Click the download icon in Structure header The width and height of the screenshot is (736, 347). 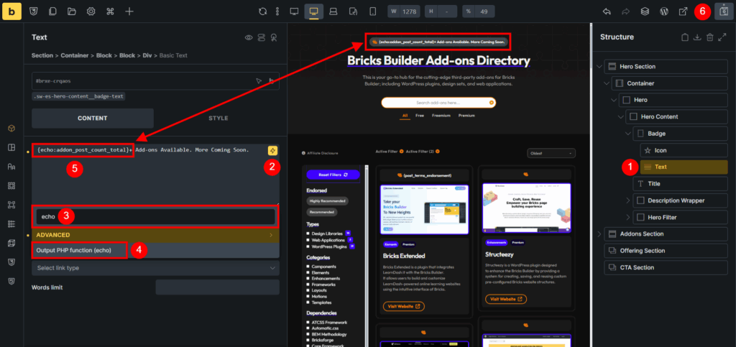pos(697,37)
